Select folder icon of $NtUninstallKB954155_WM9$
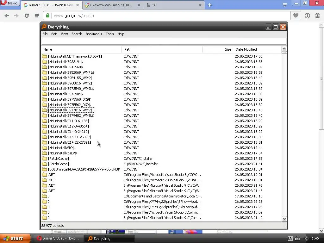This screenshot has height=243, width=324. [44, 78]
